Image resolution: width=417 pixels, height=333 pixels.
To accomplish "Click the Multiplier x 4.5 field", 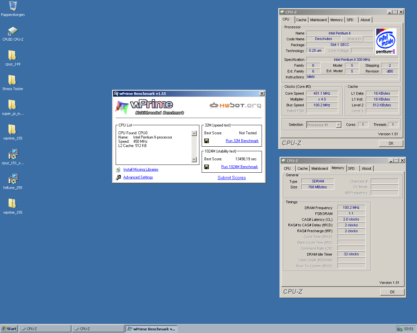I will click(x=322, y=99).
